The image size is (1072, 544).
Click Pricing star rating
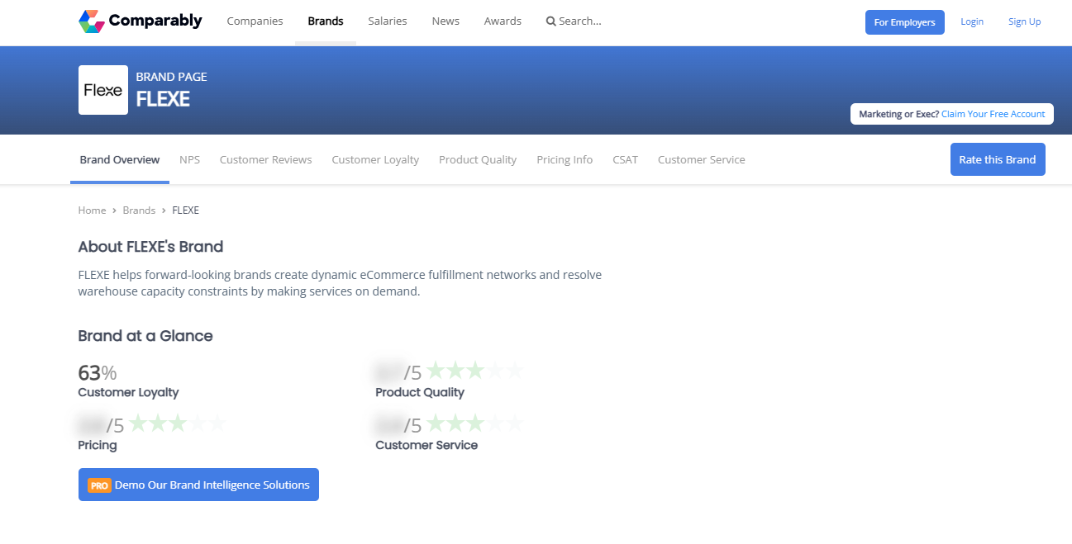177,423
